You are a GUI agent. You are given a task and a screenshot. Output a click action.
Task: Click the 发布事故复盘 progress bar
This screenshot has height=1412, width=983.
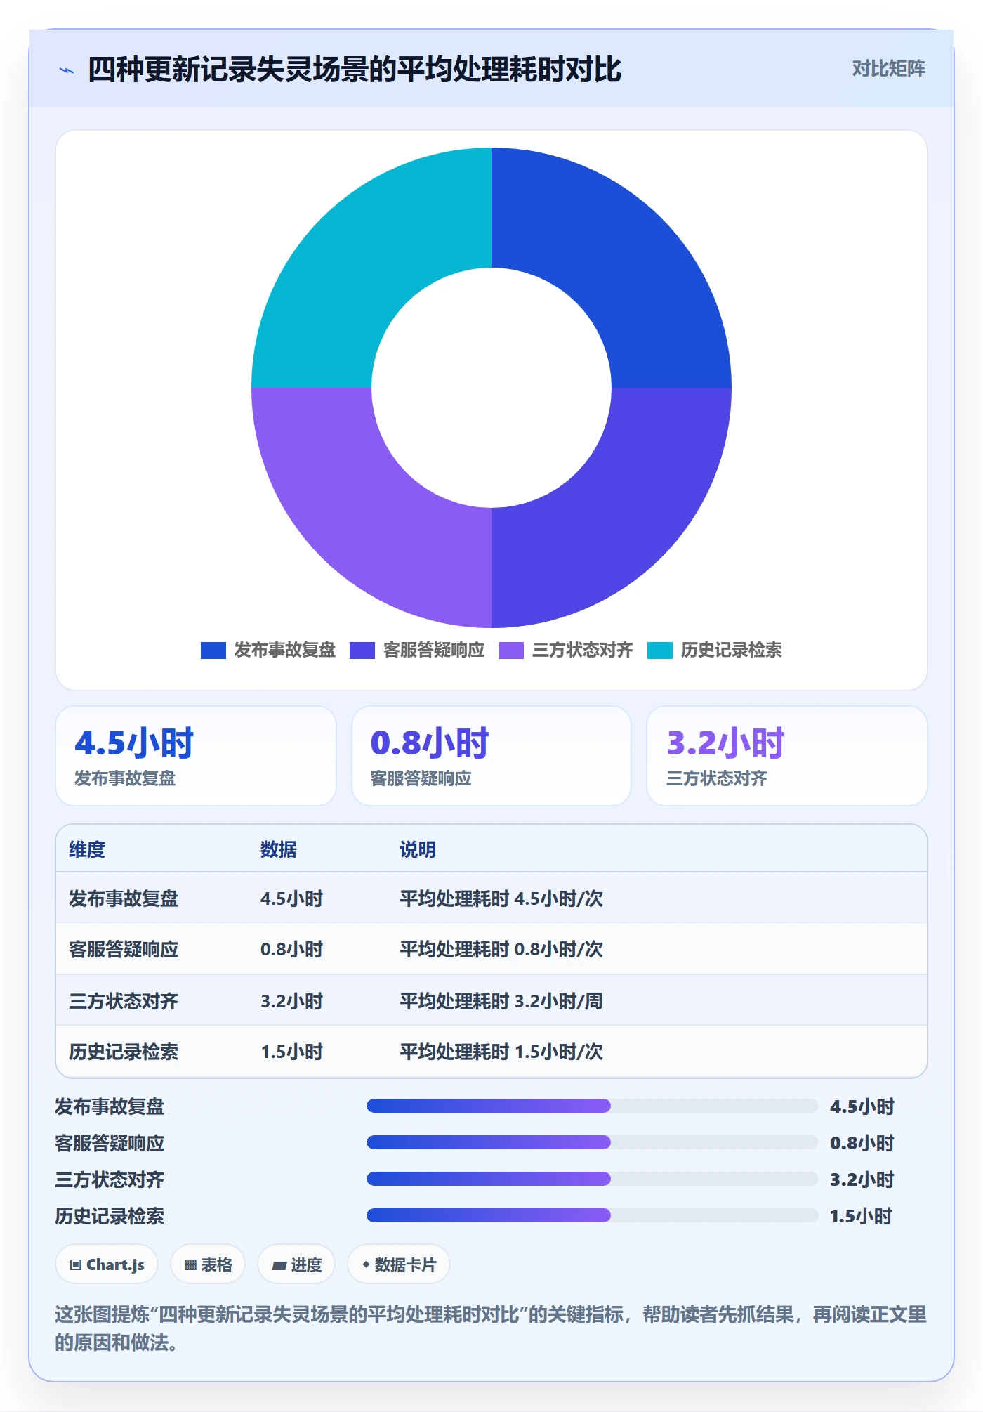(592, 1106)
